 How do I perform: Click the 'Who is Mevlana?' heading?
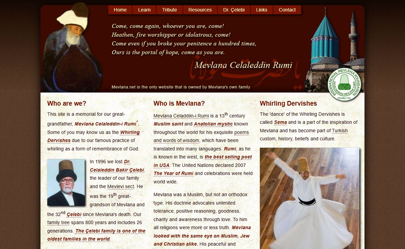(179, 103)
